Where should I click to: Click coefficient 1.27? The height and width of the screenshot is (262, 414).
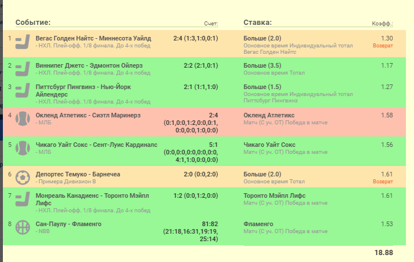click(387, 87)
